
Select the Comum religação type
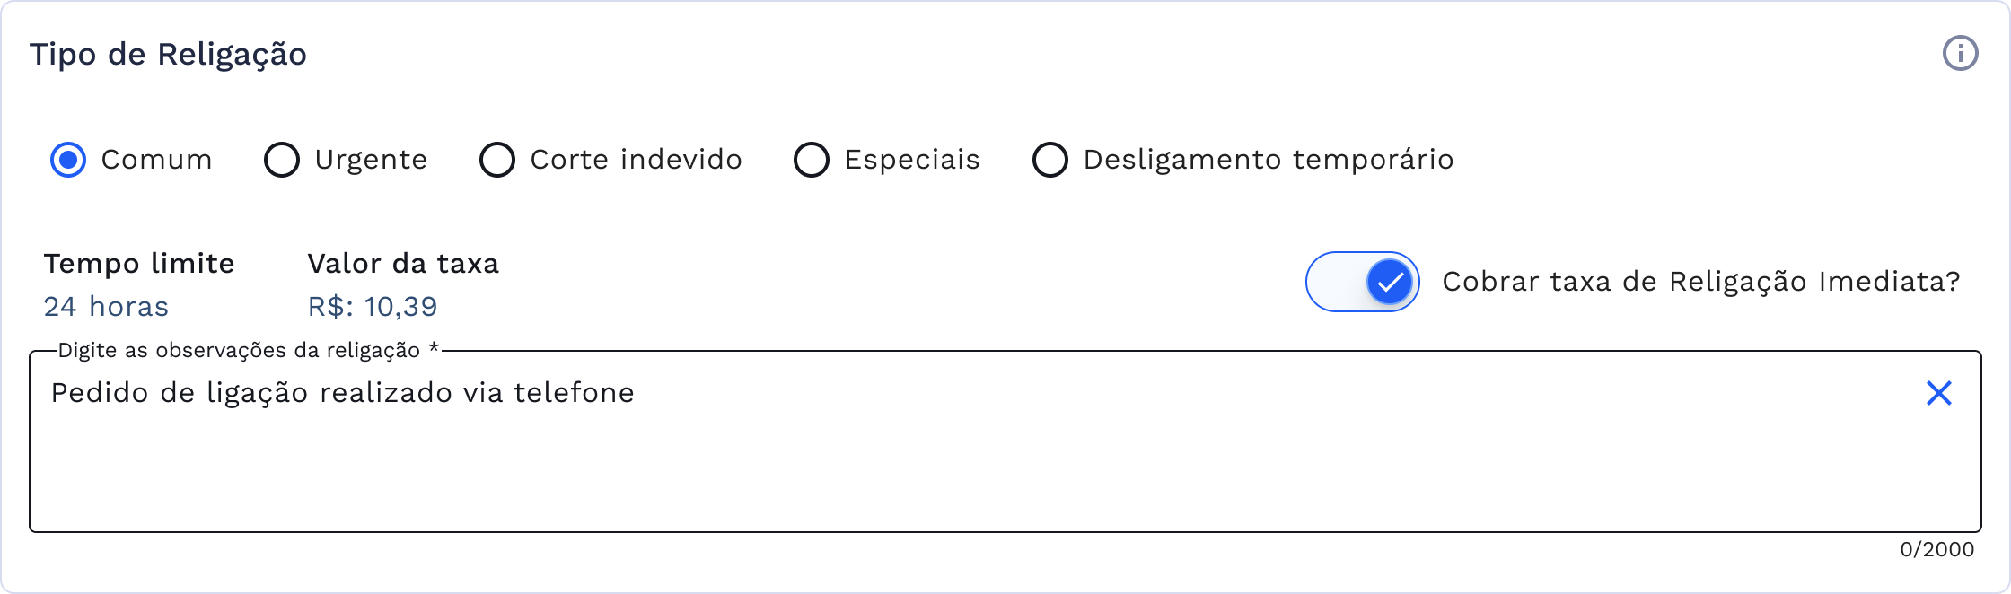tap(66, 160)
